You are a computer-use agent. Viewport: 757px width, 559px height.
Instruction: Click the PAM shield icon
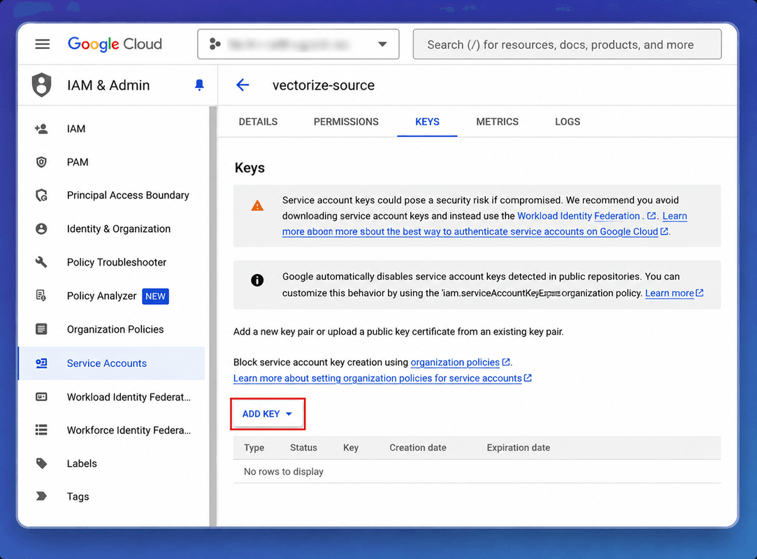pos(41,161)
